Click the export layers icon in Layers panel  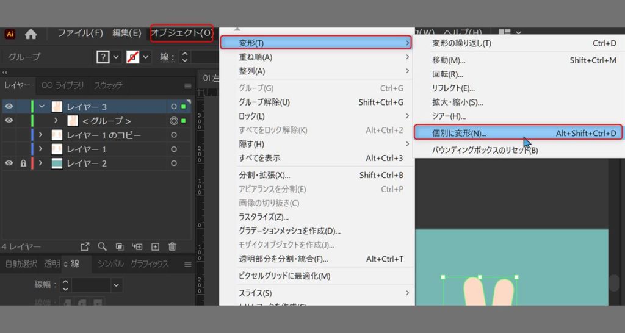[x=85, y=246]
